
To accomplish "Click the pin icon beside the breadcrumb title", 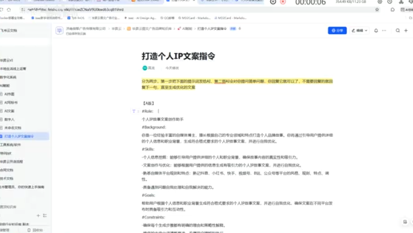I will 239,29.
